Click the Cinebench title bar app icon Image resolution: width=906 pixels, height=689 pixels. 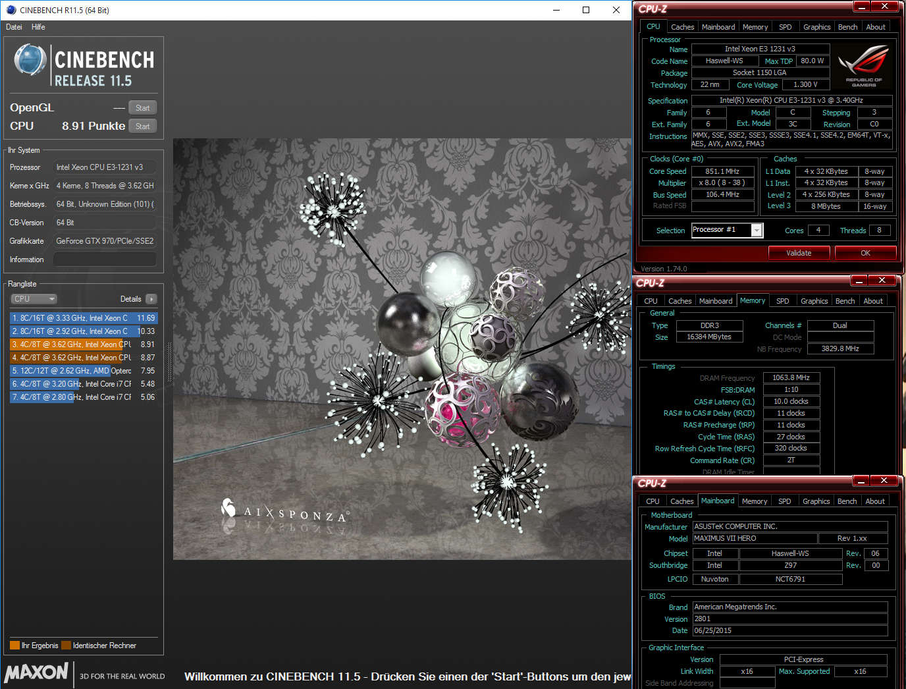pos(11,10)
